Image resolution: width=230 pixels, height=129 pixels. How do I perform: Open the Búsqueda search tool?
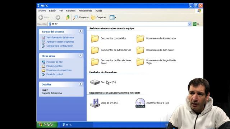(81, 18)
